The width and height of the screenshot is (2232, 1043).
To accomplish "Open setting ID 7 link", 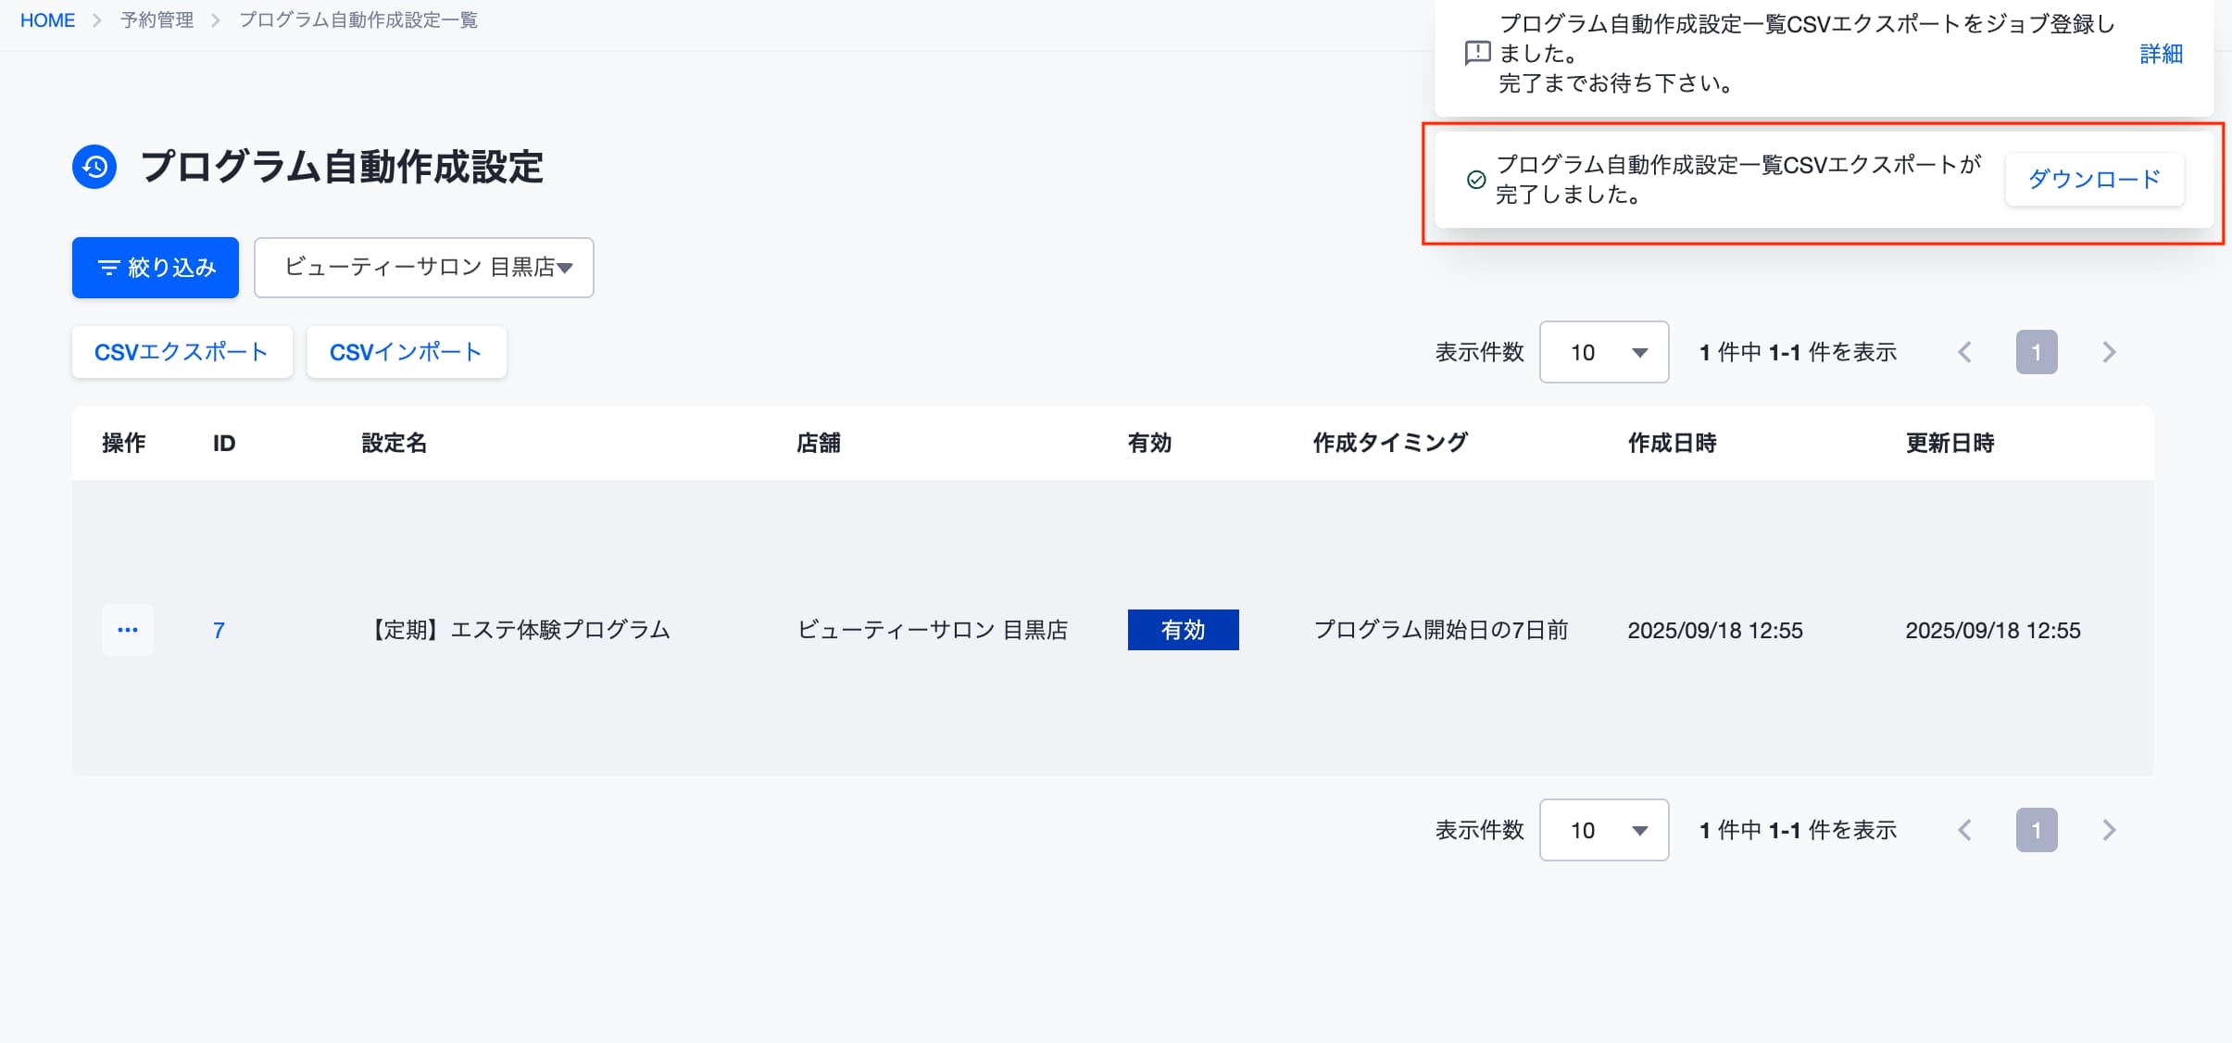I will tap(219, 630).
